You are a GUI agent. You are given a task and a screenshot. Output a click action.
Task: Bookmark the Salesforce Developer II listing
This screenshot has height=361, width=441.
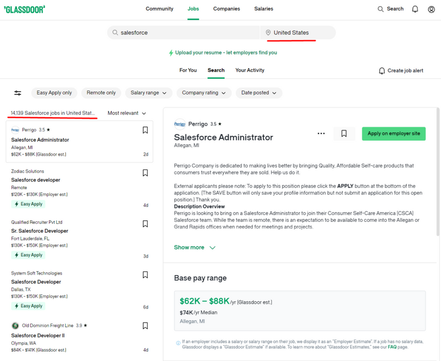(x=145, y=326)
